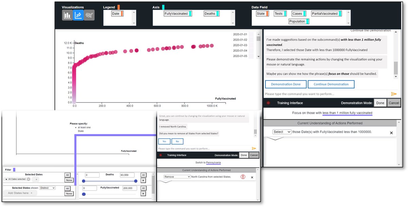This screenshot has height=207, width=408.
Task: Click Cancel in lower Demonstration Mode bar
Action: [x=254, y=155]
